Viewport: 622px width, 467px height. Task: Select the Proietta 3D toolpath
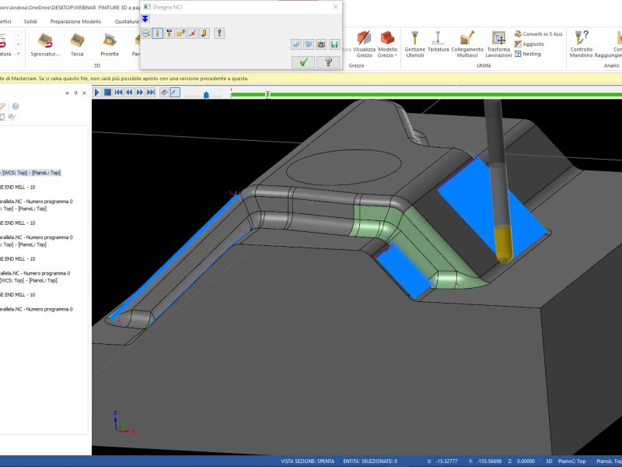click(x=110, y=45)
